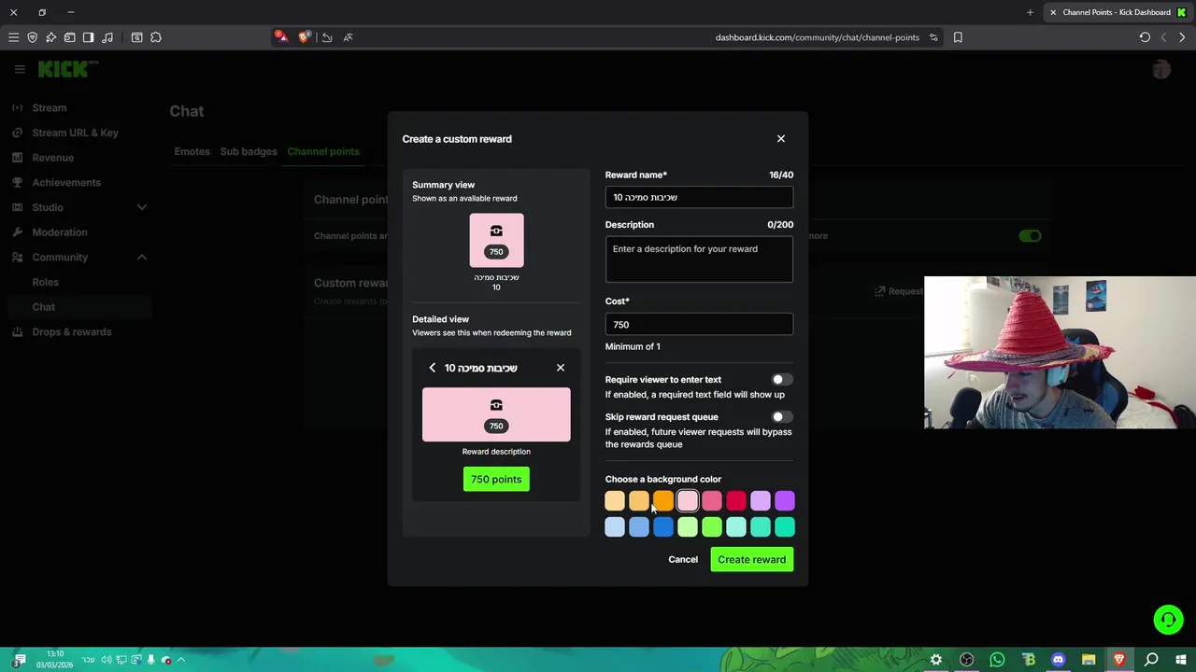Switch to the Emotes tab
Screen dimensions: 1196x672
coord(192,151)
